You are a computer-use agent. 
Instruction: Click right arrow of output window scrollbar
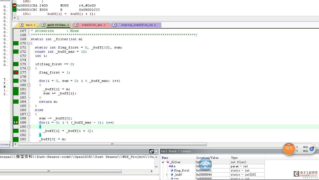pyautogui.click(x=152, y=171)
